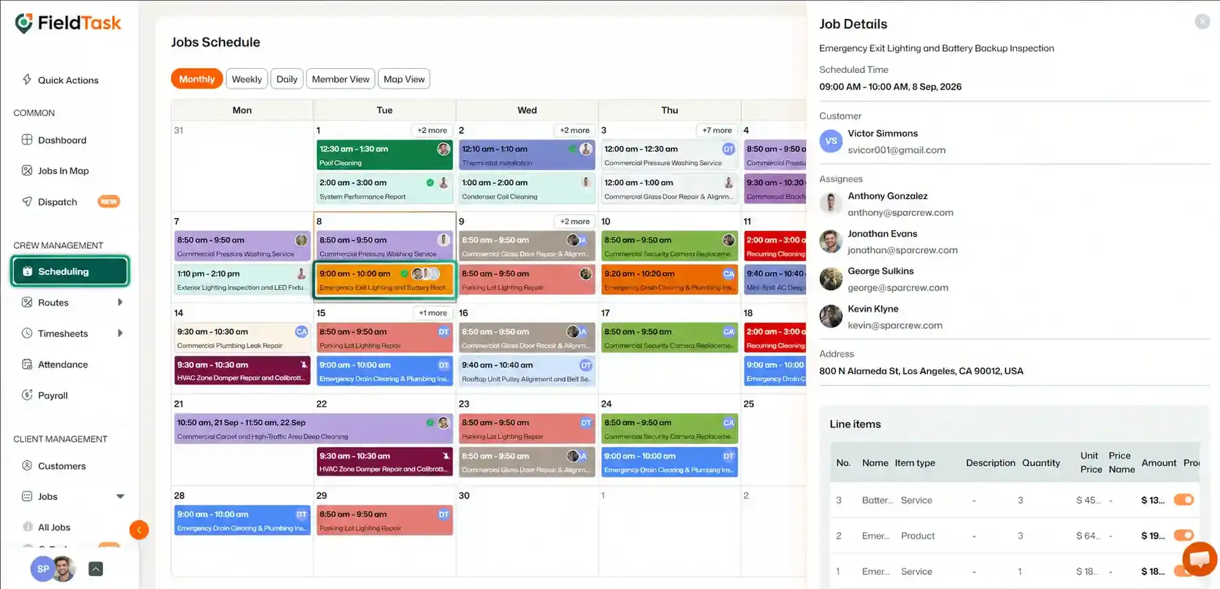Open Condenser Coil Cleaning job

pyautogui.click(x=527, y=188)
